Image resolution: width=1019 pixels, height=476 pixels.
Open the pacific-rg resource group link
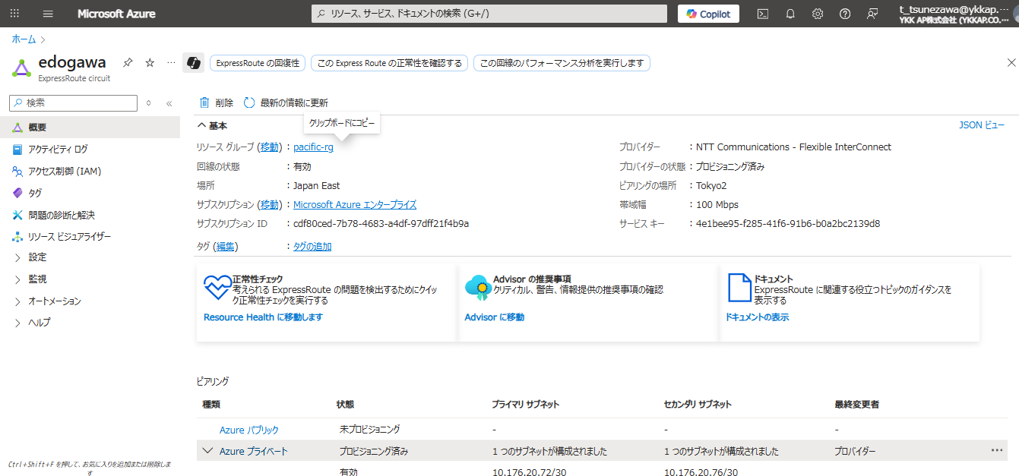pos(313,147)
